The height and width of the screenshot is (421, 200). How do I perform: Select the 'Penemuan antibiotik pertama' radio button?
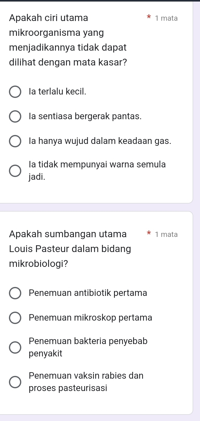(x=15, y=293)
